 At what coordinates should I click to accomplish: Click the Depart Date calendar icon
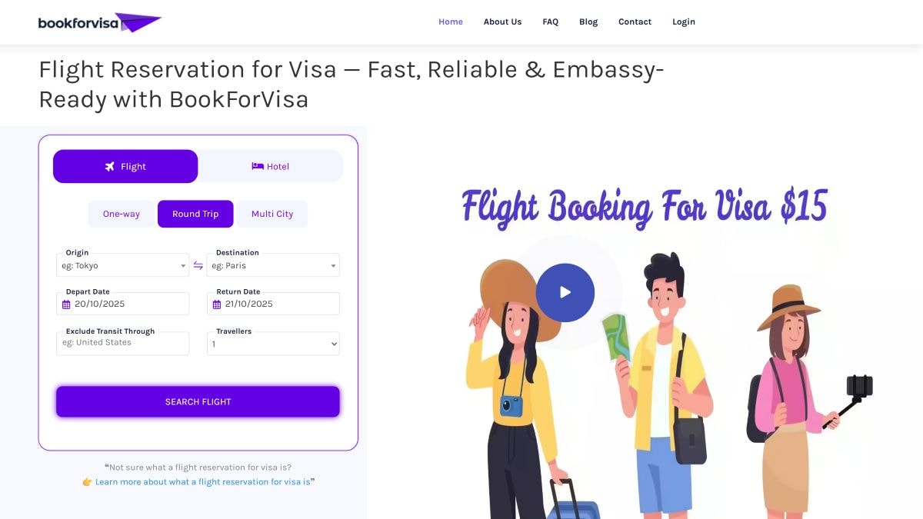[66, 304]
